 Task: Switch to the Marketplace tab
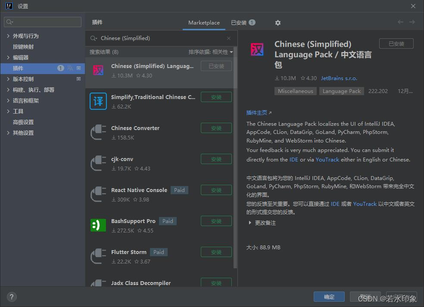pyautogui.click(x=204, y=23)
